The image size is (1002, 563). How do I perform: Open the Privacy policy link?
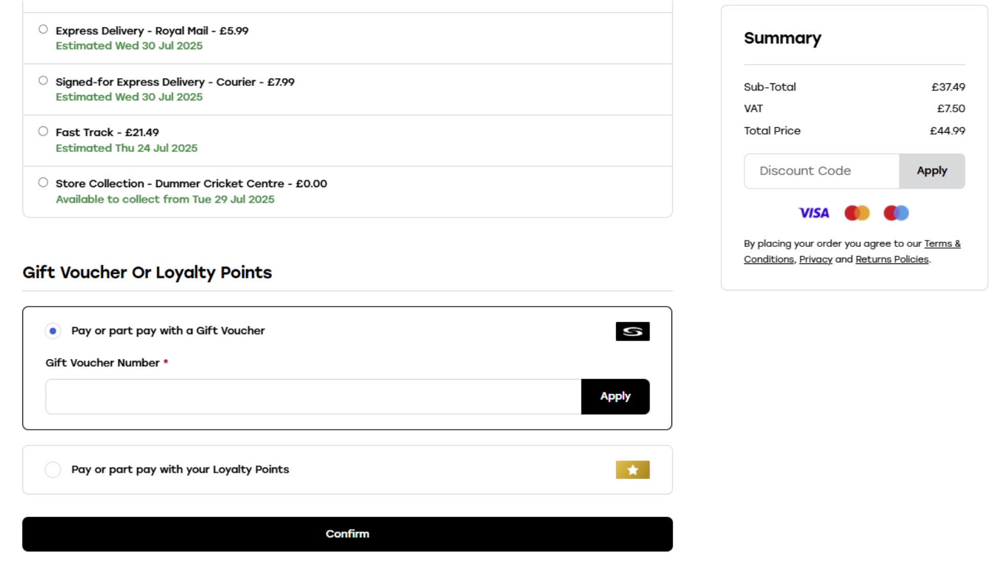tap(815, 260)
